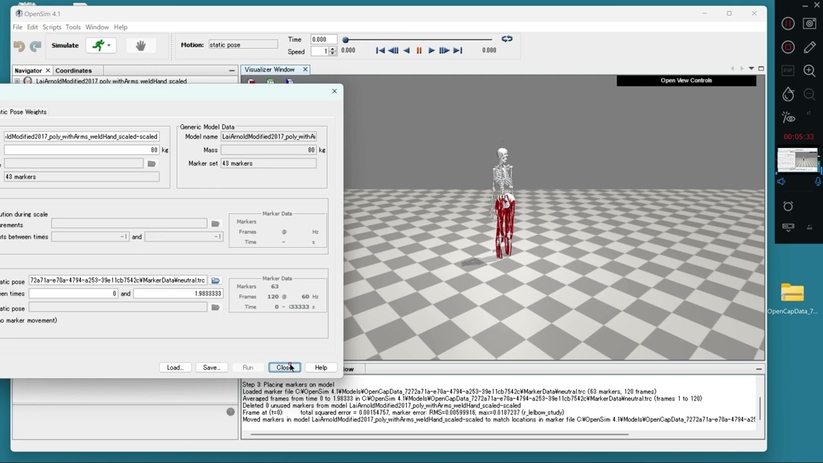Click the recorder color droplet icon
823x463 pixels.
(788, 95)
